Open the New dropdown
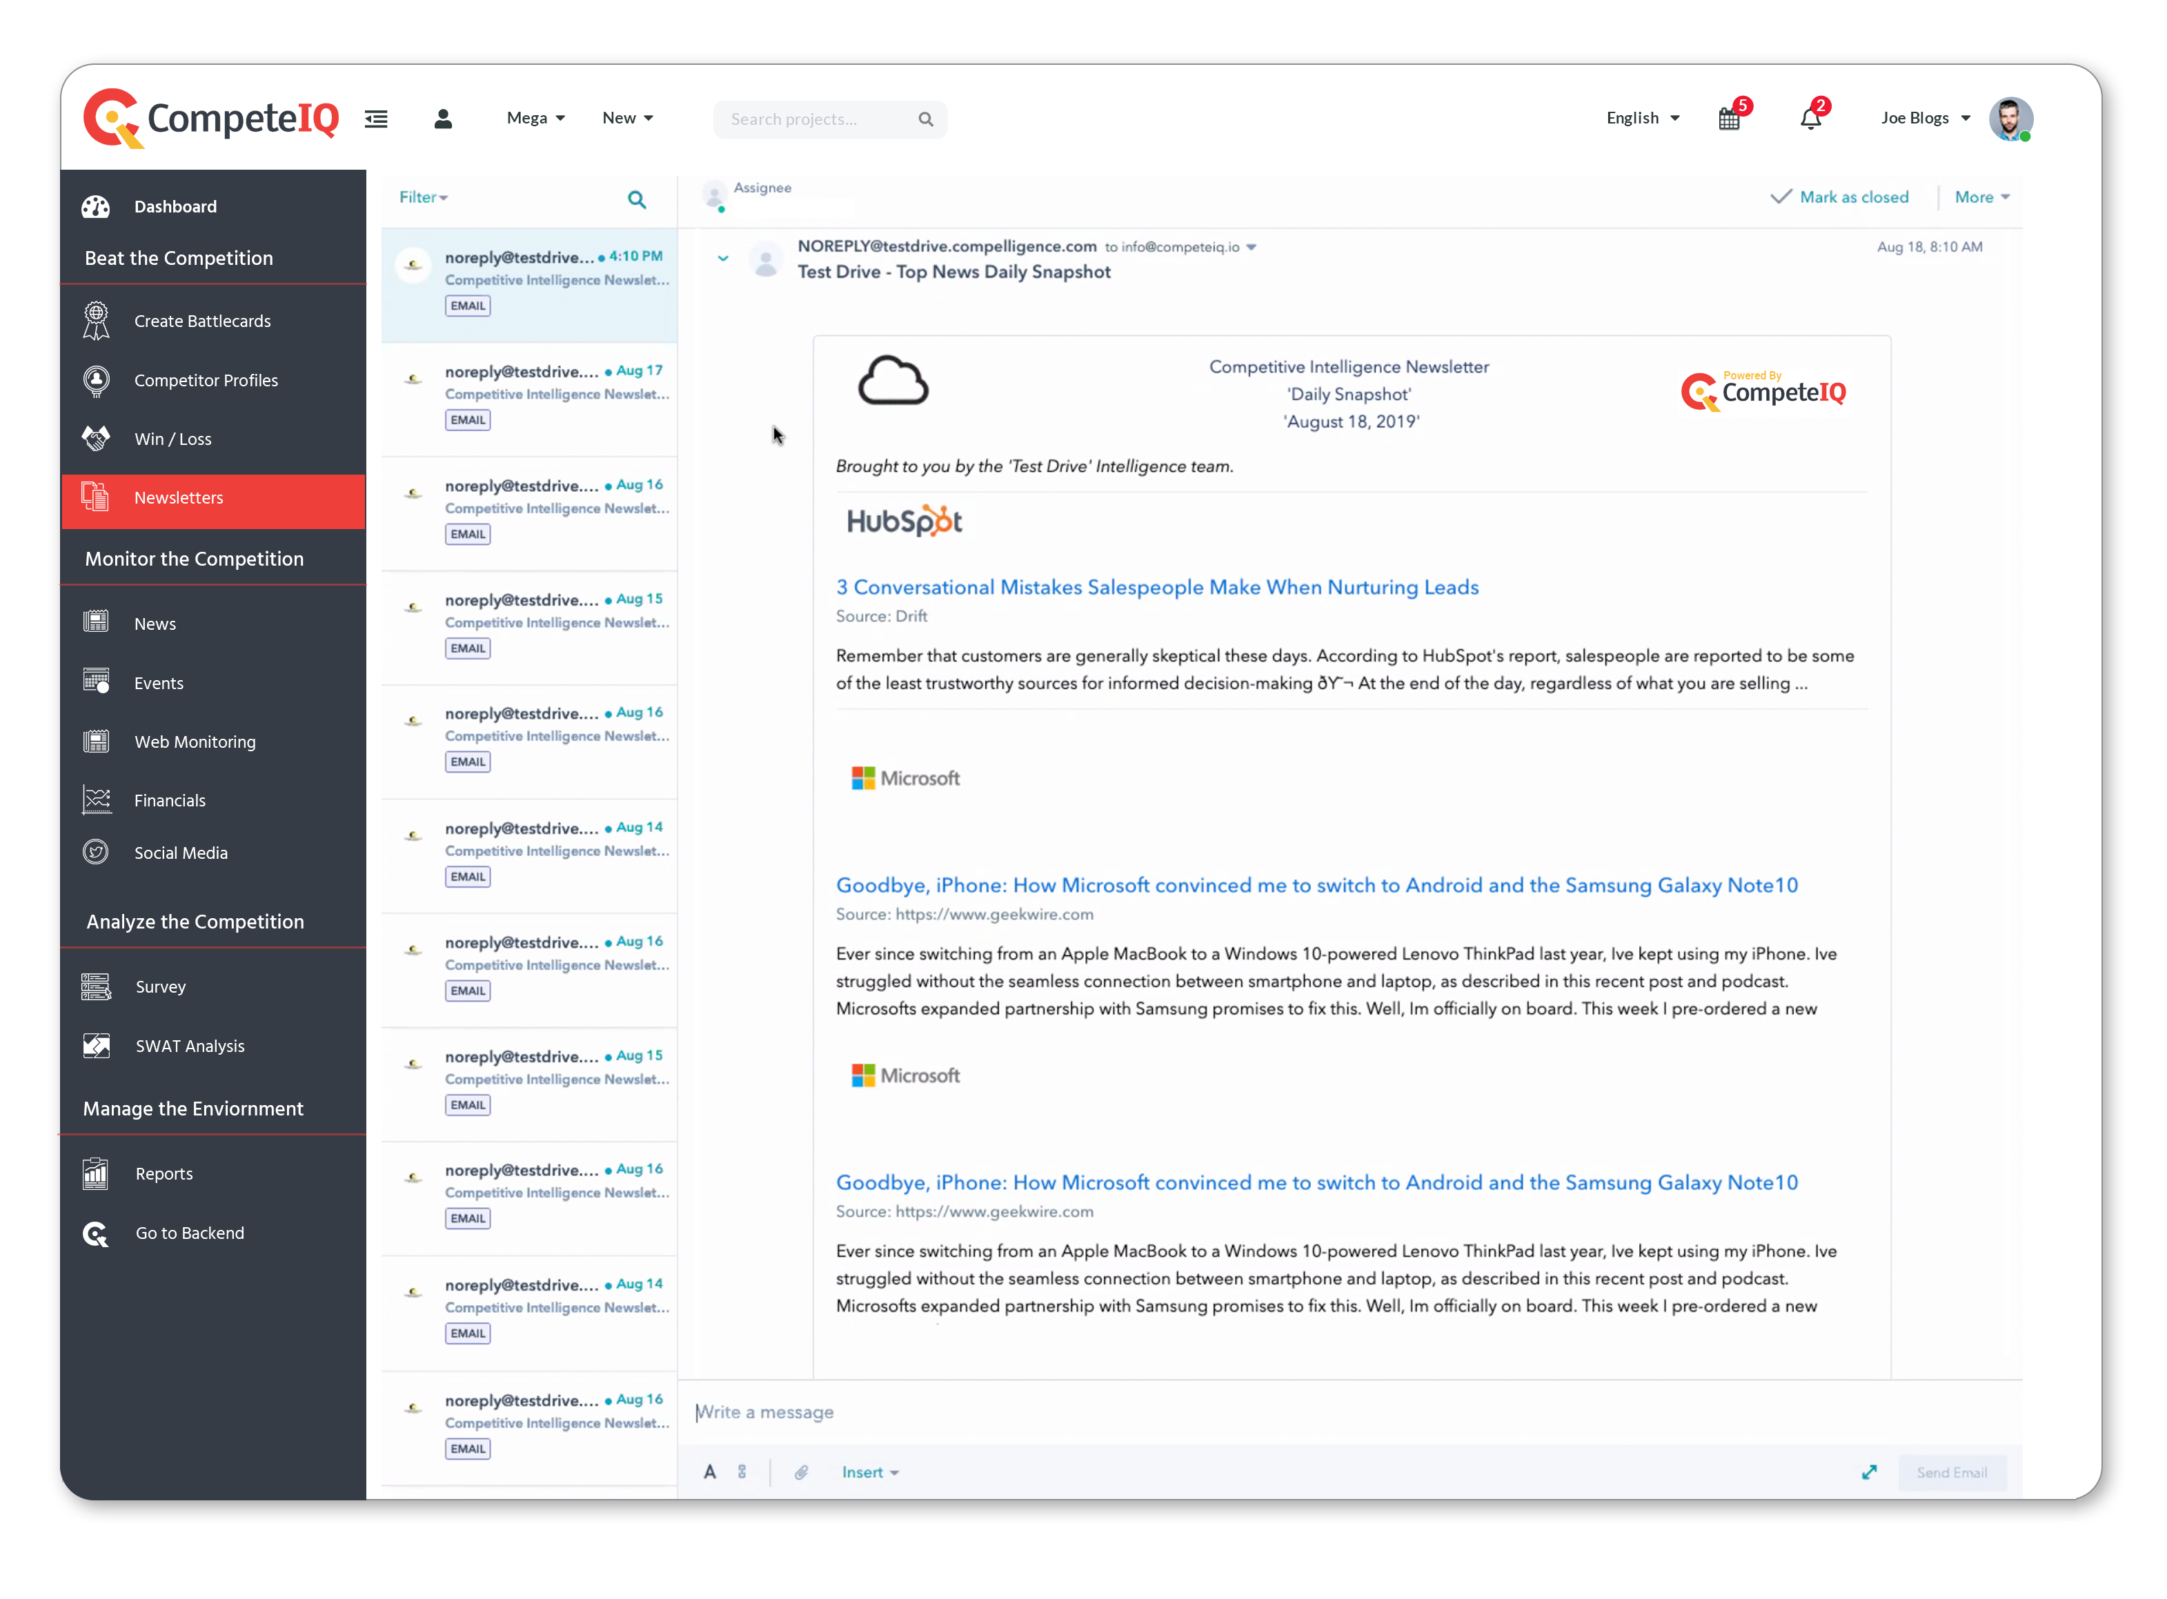The image size is (2167, 1599). pyautogui.click(x=627, y=118)
